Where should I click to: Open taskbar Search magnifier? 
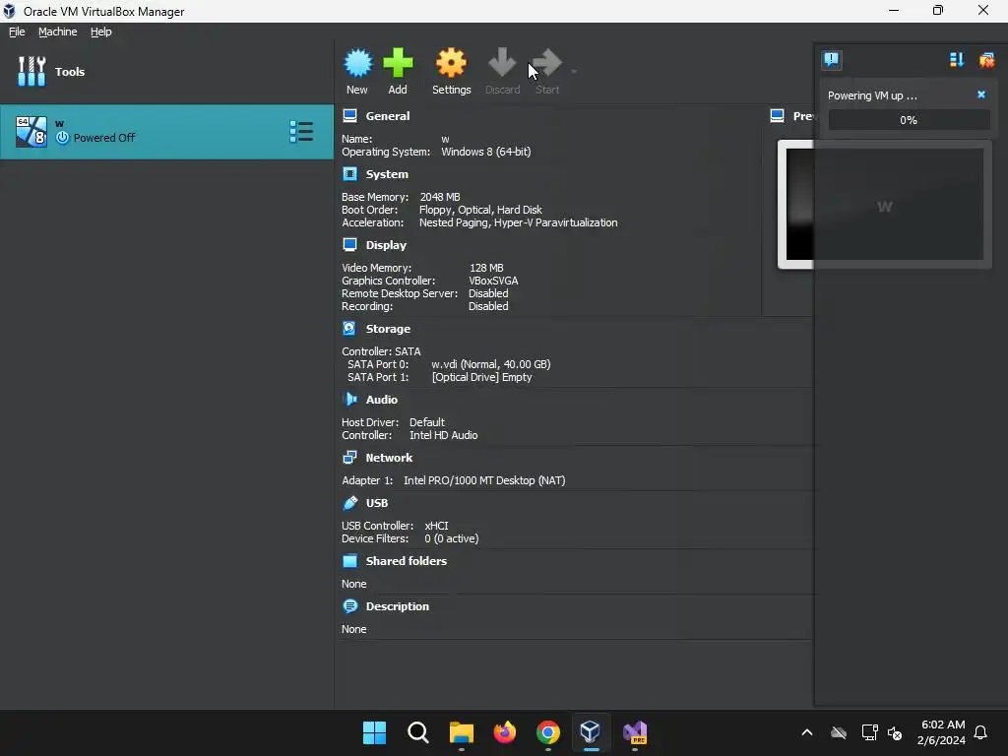pos(417,732)
